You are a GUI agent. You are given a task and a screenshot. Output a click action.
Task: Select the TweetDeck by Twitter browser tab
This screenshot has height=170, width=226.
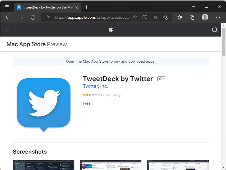pyautogui.click(x=48, y=7)
